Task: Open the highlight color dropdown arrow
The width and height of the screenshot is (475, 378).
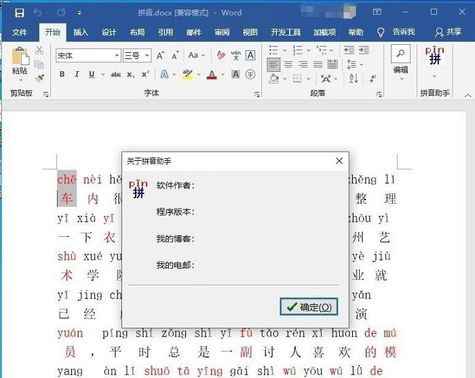Action: click(199, 75)
